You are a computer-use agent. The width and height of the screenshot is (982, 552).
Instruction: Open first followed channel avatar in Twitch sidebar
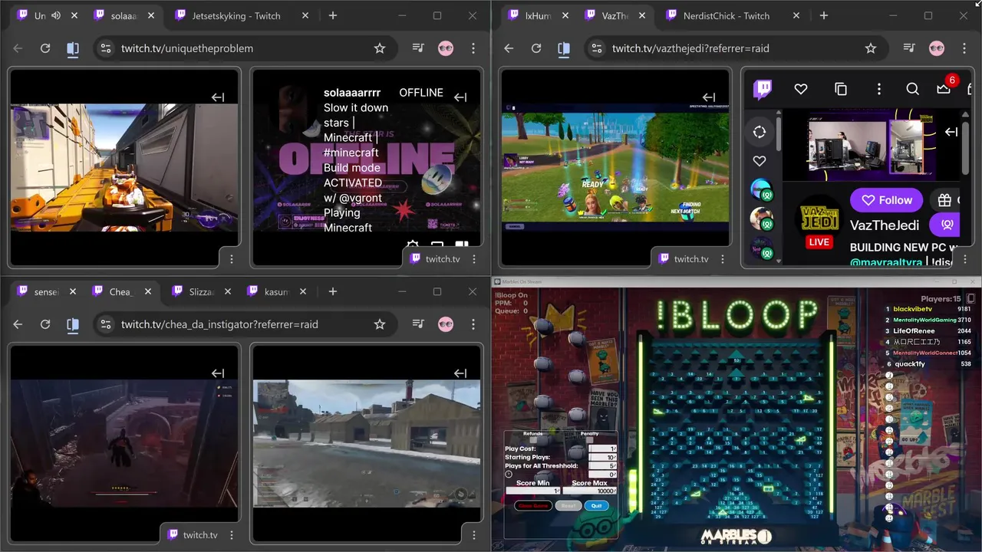(761, 190)
